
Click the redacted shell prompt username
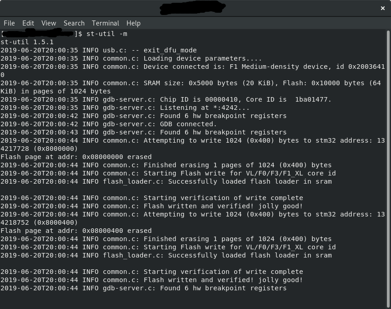click(x=39, y=34)
